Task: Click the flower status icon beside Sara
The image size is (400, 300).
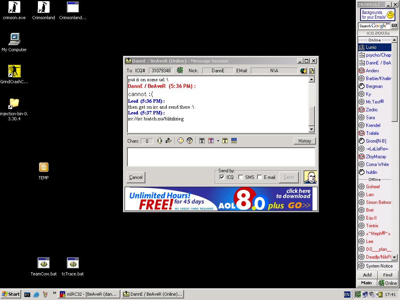Action: pyautogui.click(x=362, y=118)
